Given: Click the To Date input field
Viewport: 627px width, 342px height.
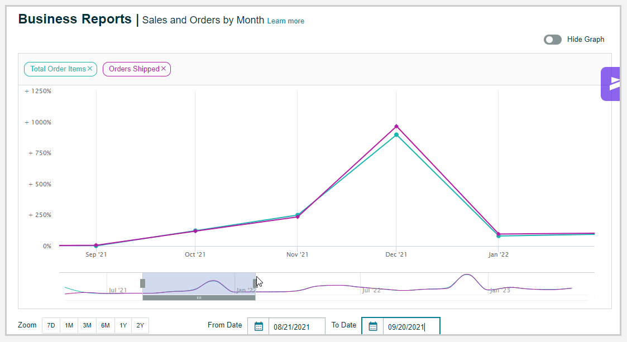Looking at the screenshot, I should (x=411, y=327).
